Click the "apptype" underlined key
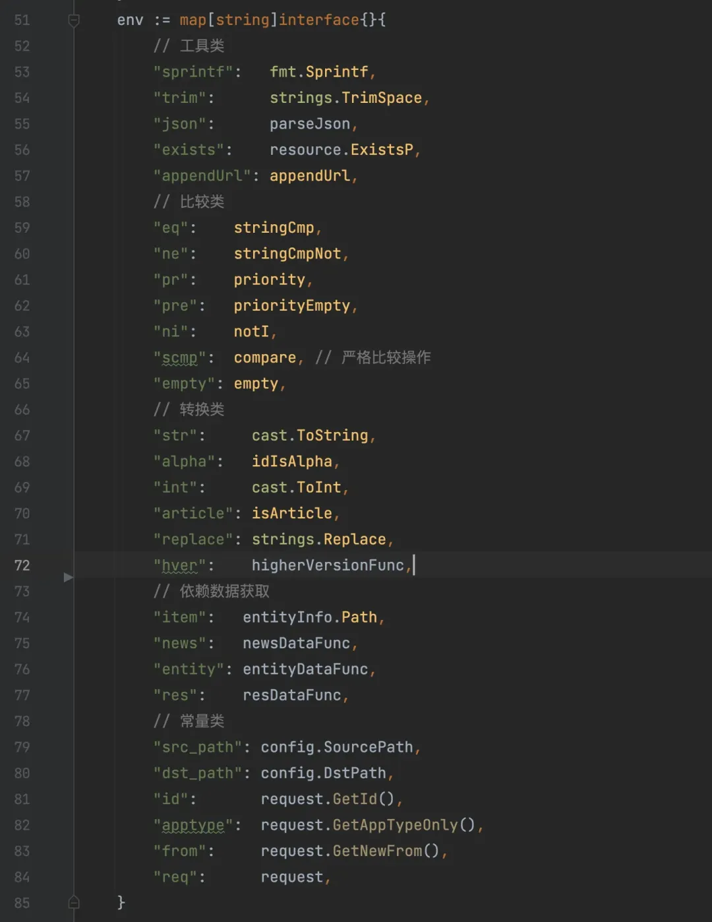Viewport: 712px width, 922px height. [x=193, y=826]
